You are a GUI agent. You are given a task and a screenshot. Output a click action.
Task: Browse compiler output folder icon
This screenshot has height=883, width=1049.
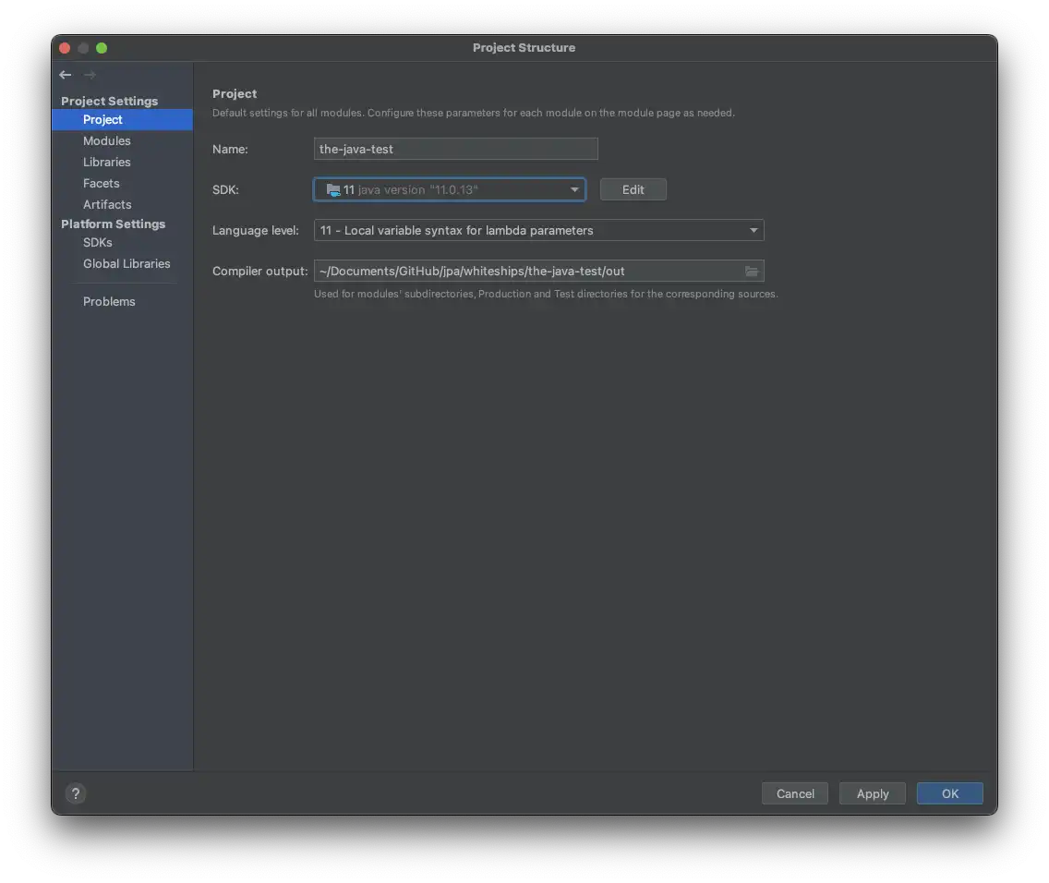[x=752, y=271]
